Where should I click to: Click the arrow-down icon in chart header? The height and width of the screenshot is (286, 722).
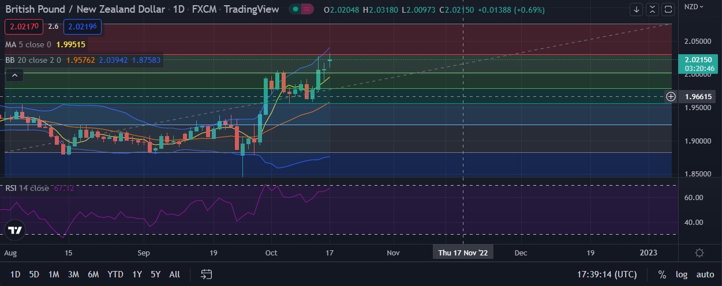pos(637,9)
